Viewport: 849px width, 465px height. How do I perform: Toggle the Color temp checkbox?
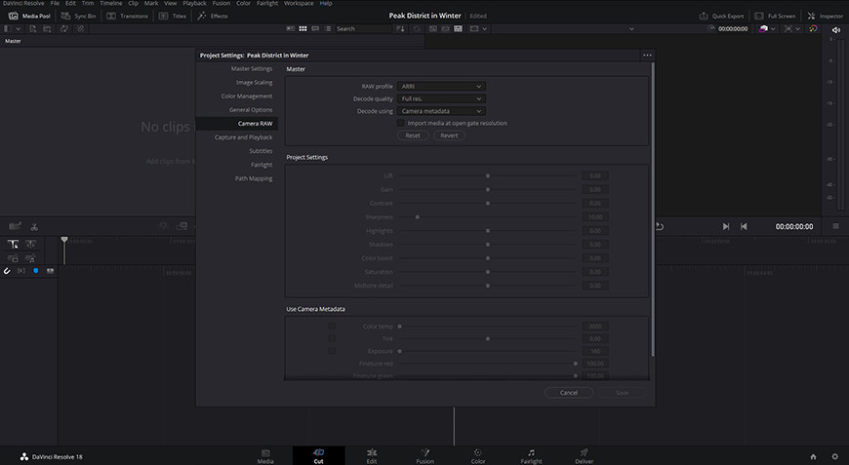332,326
